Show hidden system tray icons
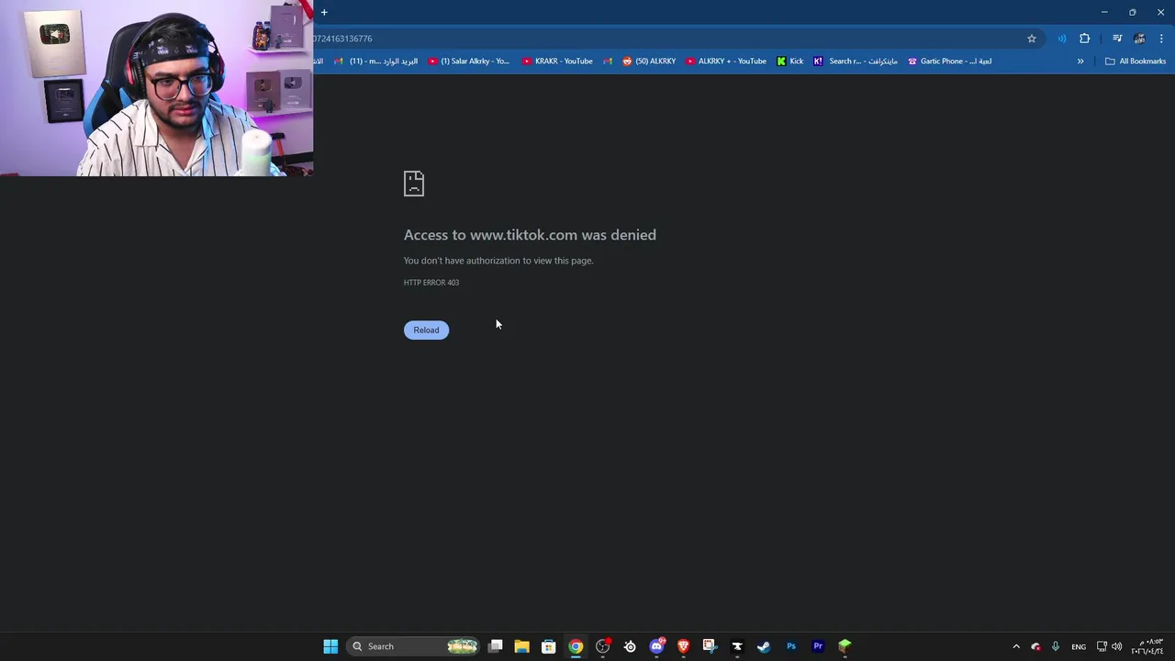The image size is (1175, 661). [x=1016, y=646]
